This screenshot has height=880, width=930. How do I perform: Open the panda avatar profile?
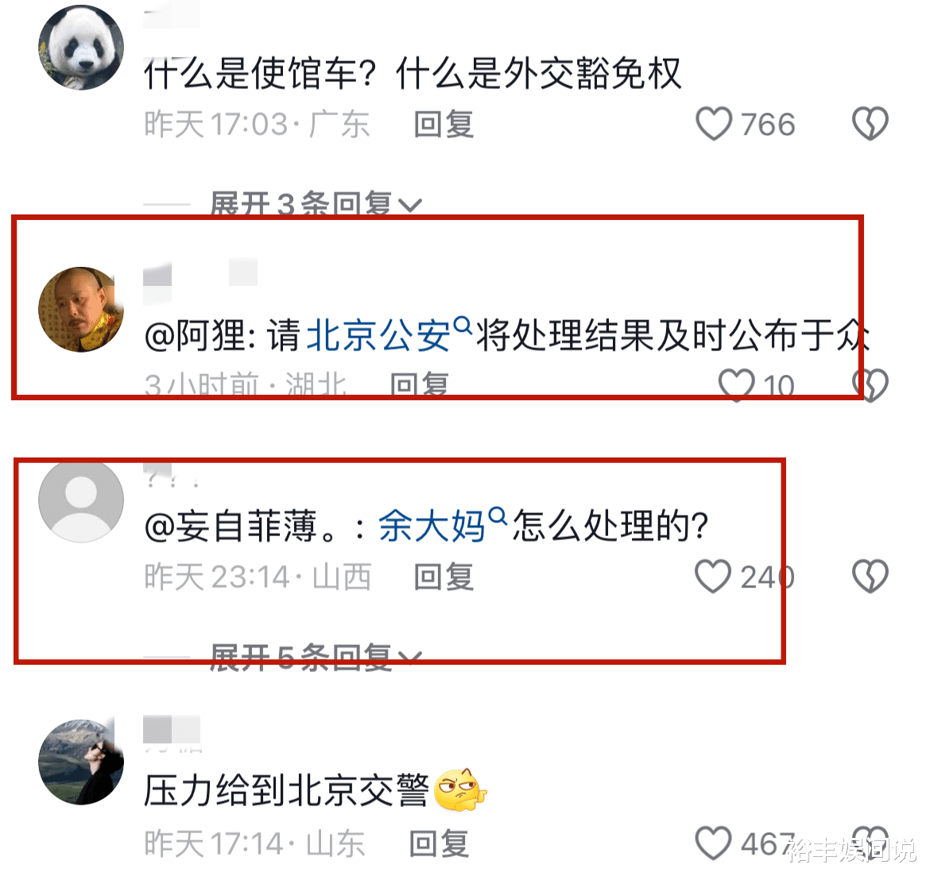coord(81,48)
